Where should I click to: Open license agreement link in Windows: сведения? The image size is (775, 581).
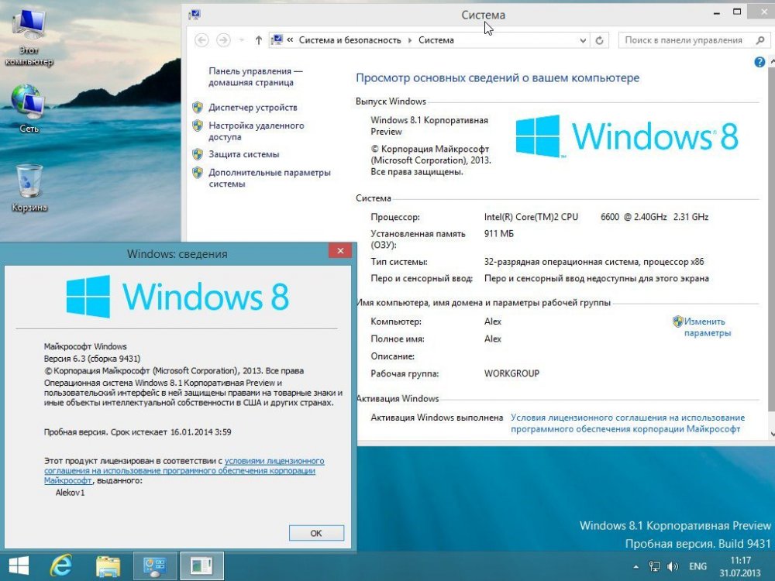pyautogui.click(x=184, y=470)
